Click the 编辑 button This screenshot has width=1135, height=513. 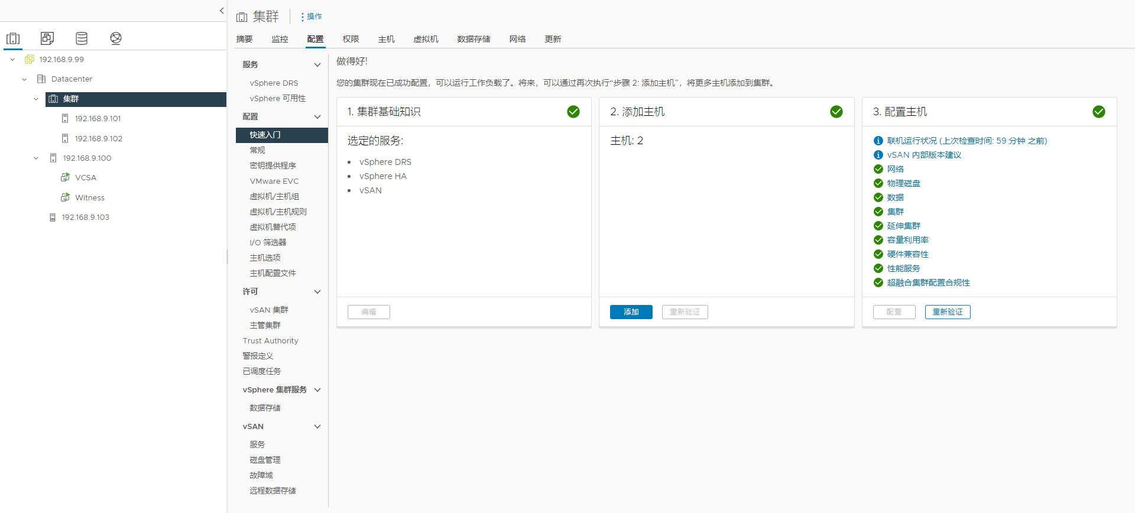click(369, 312)
